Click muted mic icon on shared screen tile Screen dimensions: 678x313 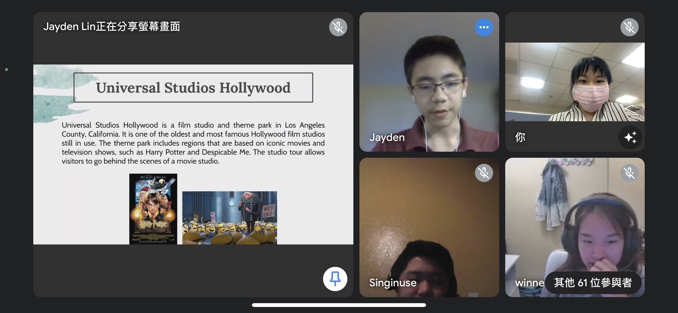coord(338,27)
